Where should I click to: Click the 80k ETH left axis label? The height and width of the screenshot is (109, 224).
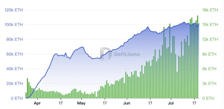15,39
